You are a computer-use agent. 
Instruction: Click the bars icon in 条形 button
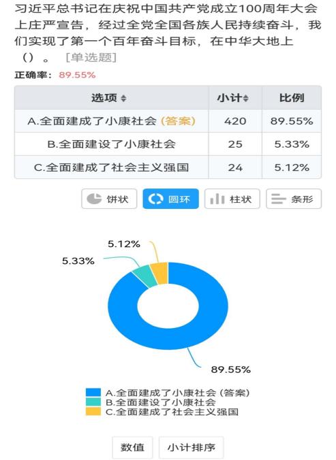tap(279, 199)
